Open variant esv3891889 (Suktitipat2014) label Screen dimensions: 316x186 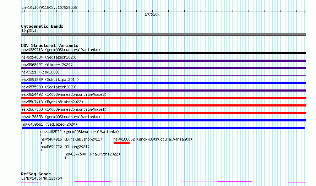(50, 80)
